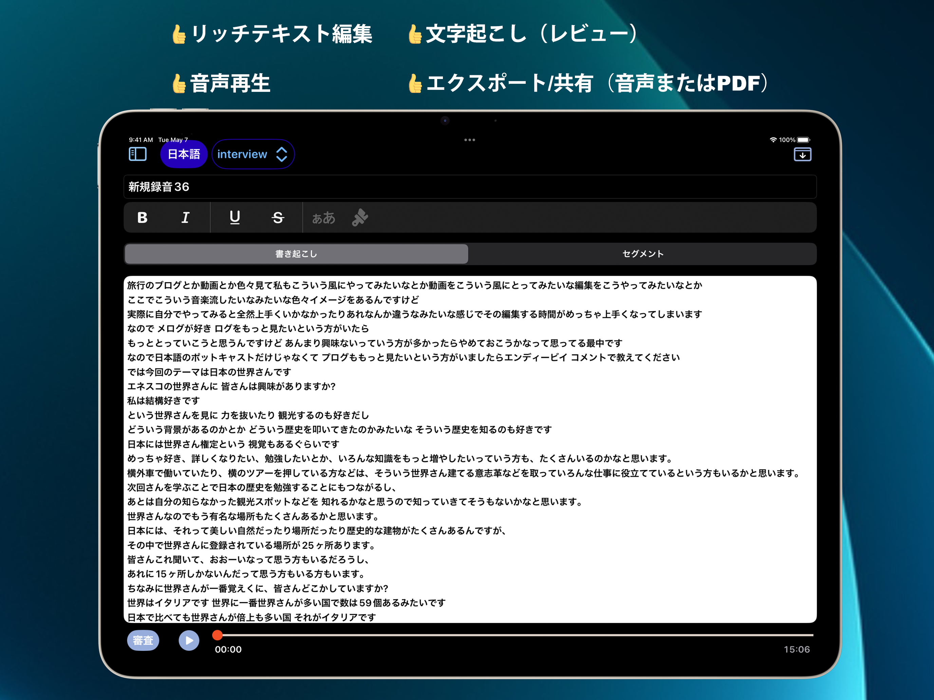Open the interview mode dropdown
This screenshot has width=934, height=700.
253,154
